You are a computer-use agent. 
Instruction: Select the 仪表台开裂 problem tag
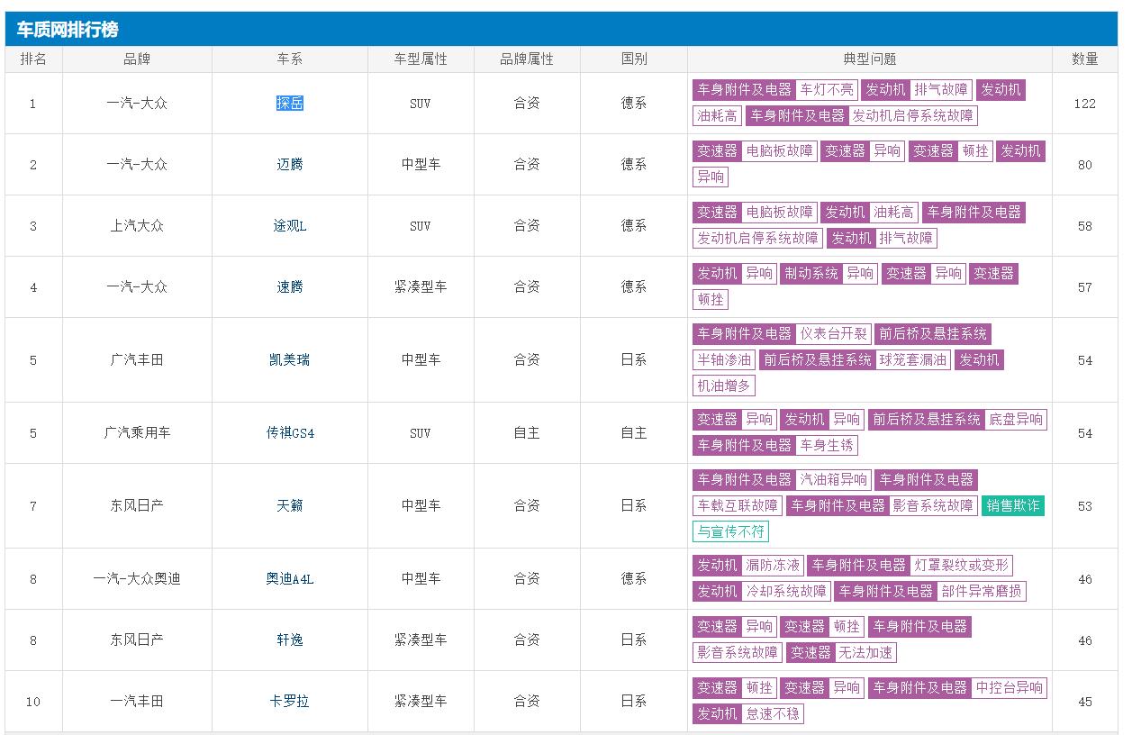tap(834, 334)
